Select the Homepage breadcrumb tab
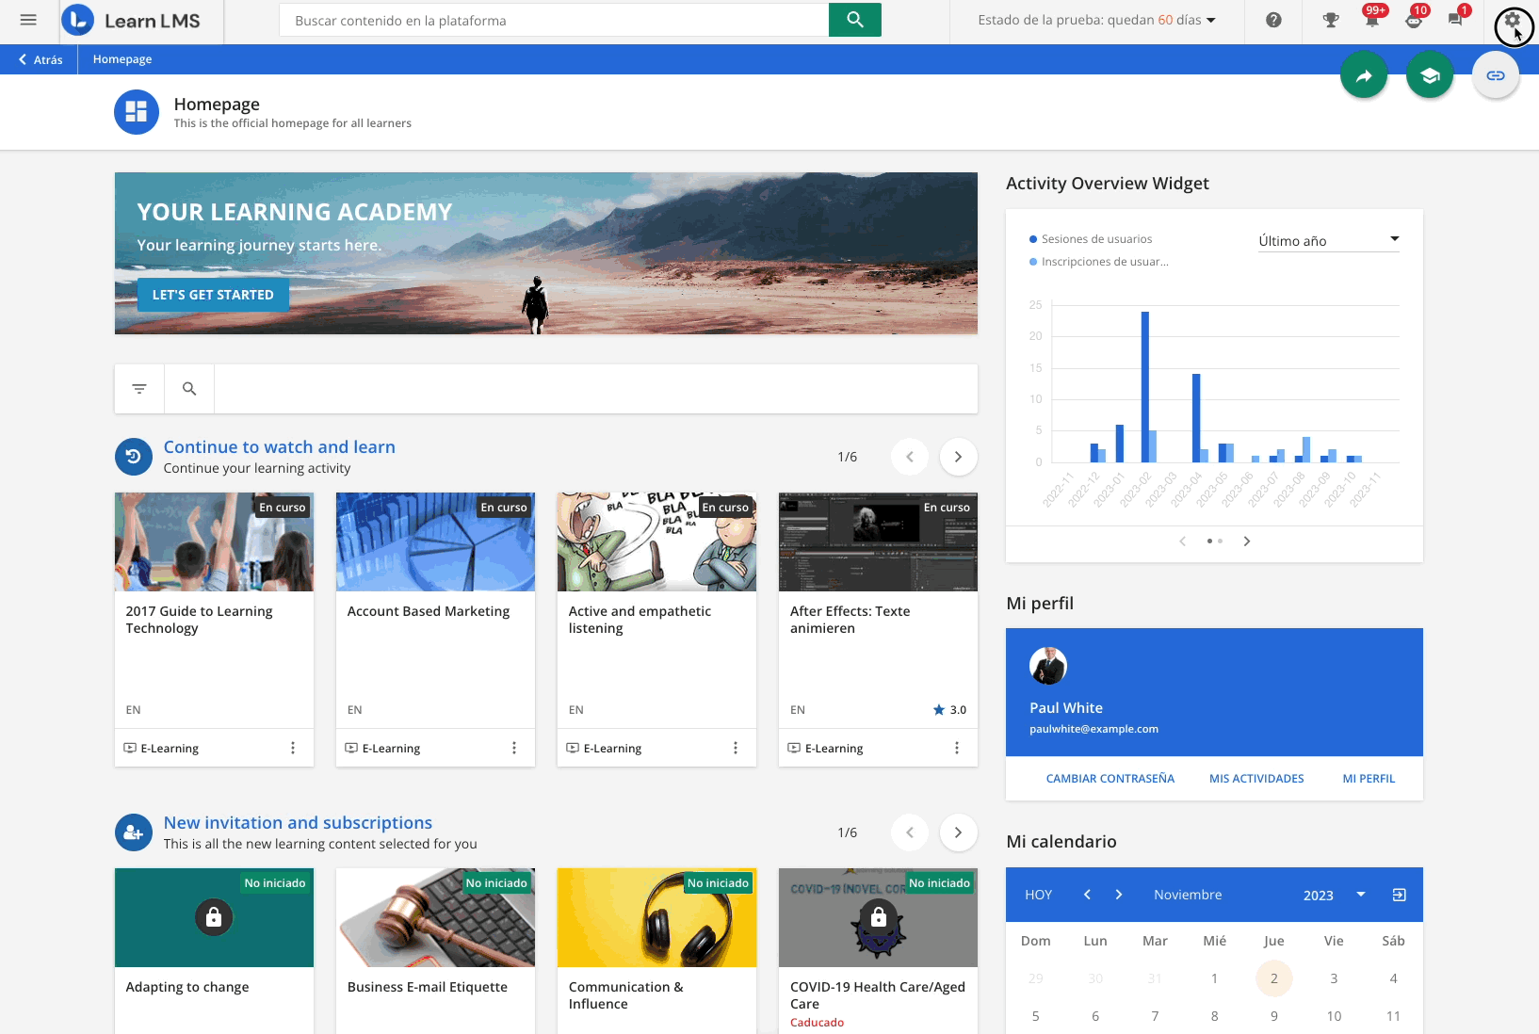 pyautogui.click(x=122, y=59)
